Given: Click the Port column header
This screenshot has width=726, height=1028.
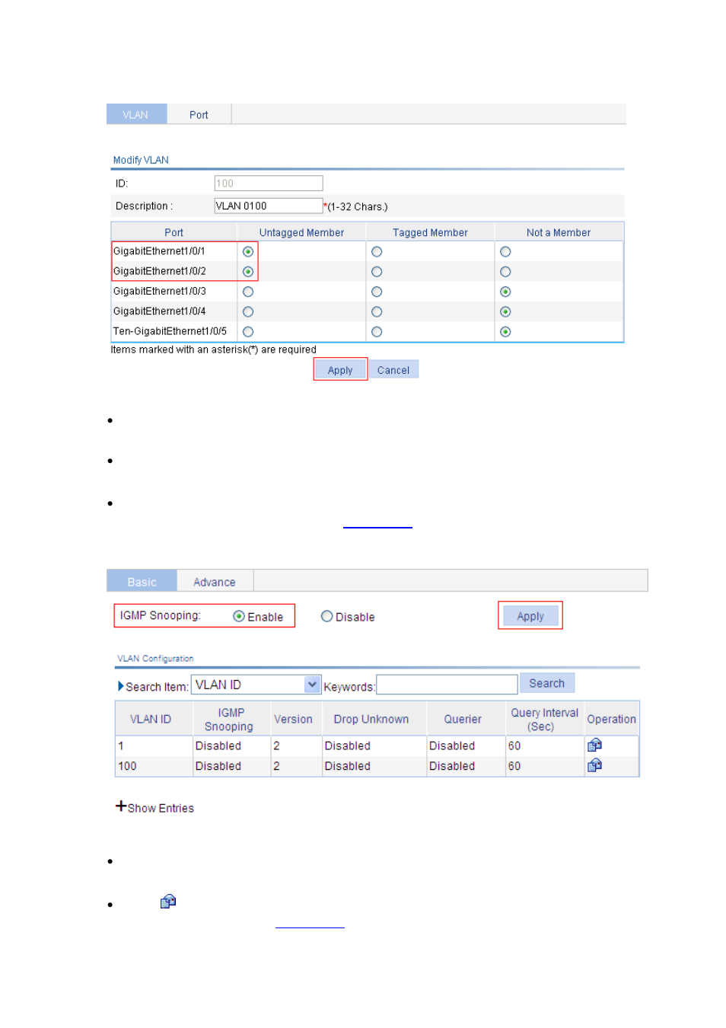Looking at the screenshot, I should pyautogui.click(x=174, y=232).
